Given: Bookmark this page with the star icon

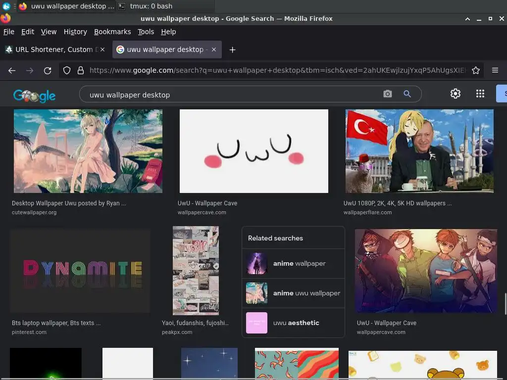Looking at the screenshot, I should (x=476, y=70).
